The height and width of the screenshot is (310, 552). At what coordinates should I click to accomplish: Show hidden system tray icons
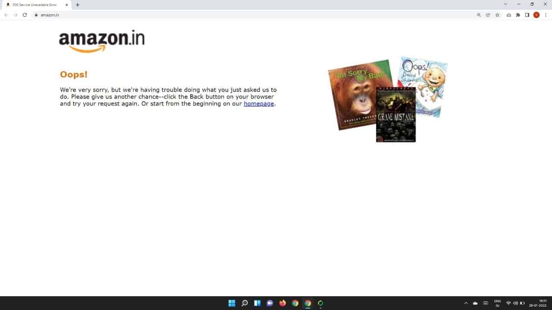[x=466, y=303]
